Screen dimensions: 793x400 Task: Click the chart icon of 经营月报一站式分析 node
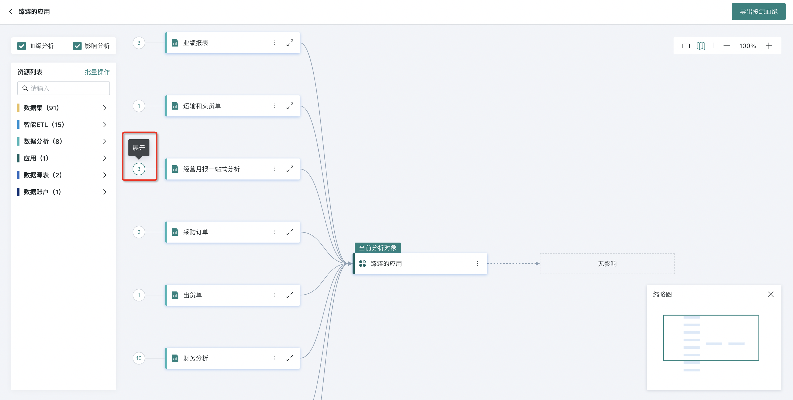(175, 169)
